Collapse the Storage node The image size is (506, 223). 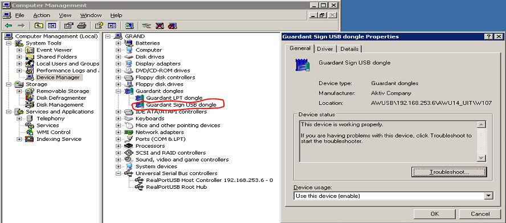9,84
